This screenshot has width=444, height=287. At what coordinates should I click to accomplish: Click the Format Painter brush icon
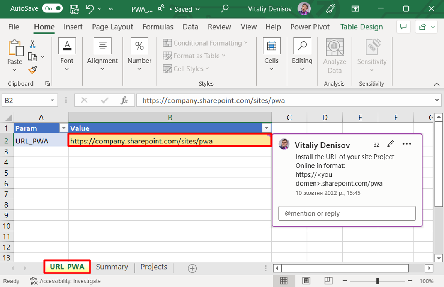[x=33, y=69]
